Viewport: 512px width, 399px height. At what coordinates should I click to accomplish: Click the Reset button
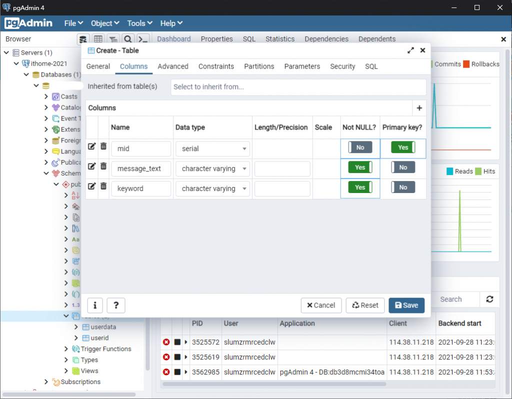(x=365, y=305)
